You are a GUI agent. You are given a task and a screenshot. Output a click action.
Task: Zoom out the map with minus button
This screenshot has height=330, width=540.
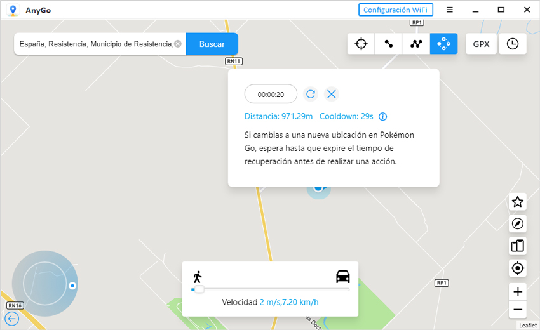[518, 310]
